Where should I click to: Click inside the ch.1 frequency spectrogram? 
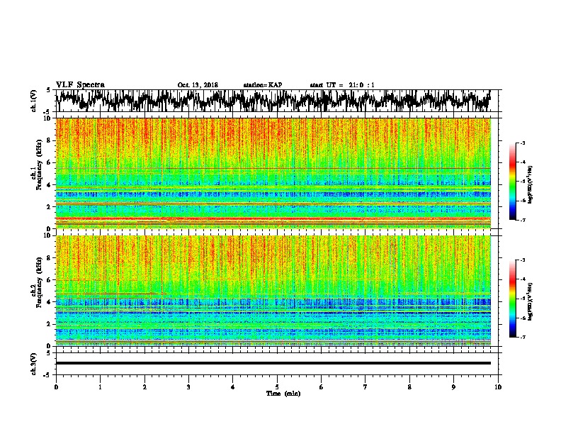273,173
